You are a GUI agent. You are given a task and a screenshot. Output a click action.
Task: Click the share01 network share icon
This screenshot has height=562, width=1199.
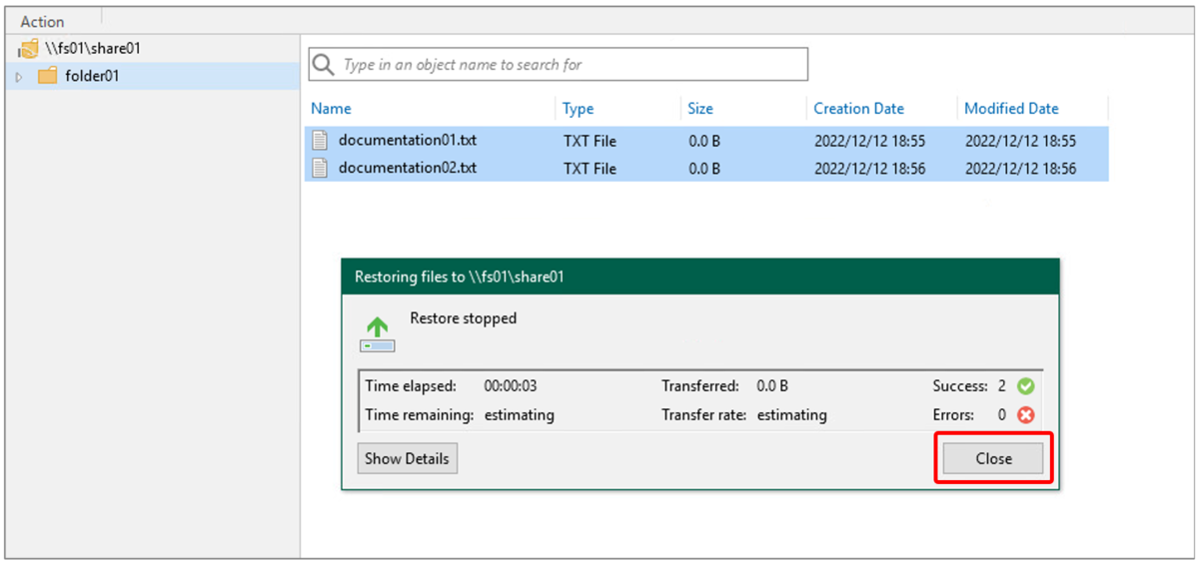coord(28,49)
